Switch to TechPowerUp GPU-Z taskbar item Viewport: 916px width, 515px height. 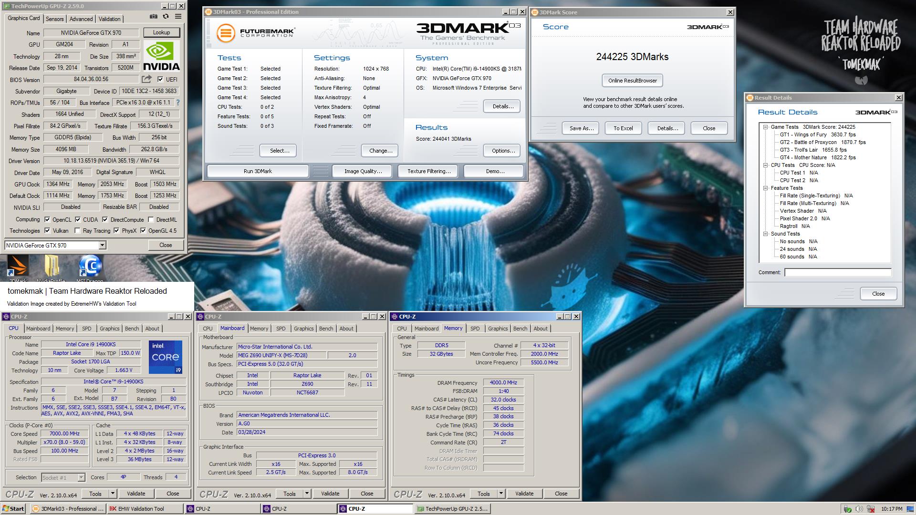pyautogui.click(x=452, y=509)
